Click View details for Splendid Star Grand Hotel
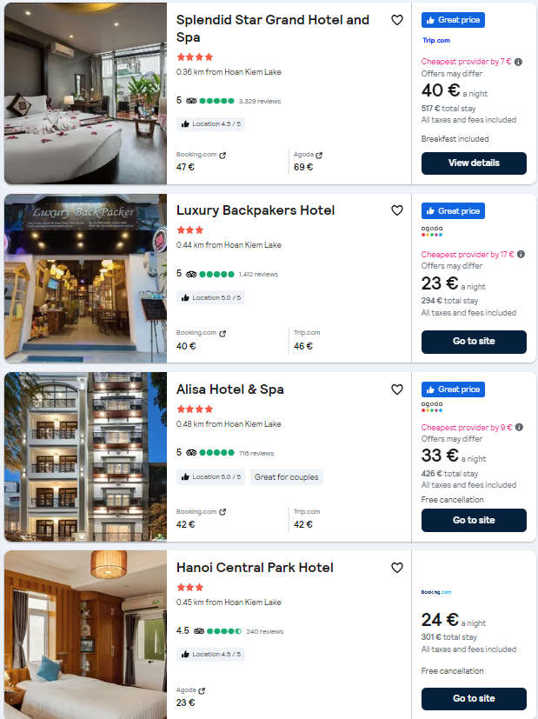 [x=474, y=163]
